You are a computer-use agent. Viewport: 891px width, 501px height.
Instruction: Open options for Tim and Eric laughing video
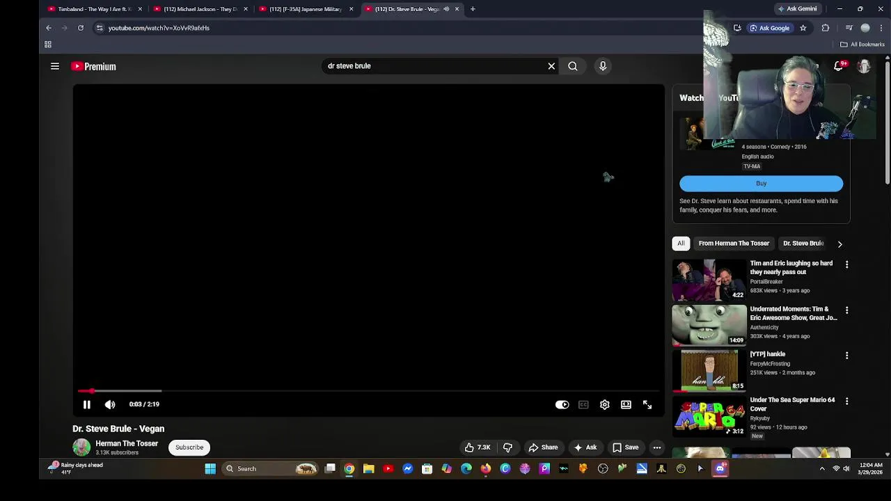click(x=846, y=264)
